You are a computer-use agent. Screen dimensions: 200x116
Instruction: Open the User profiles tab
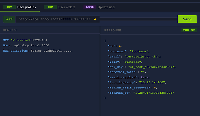coord(20,7)
